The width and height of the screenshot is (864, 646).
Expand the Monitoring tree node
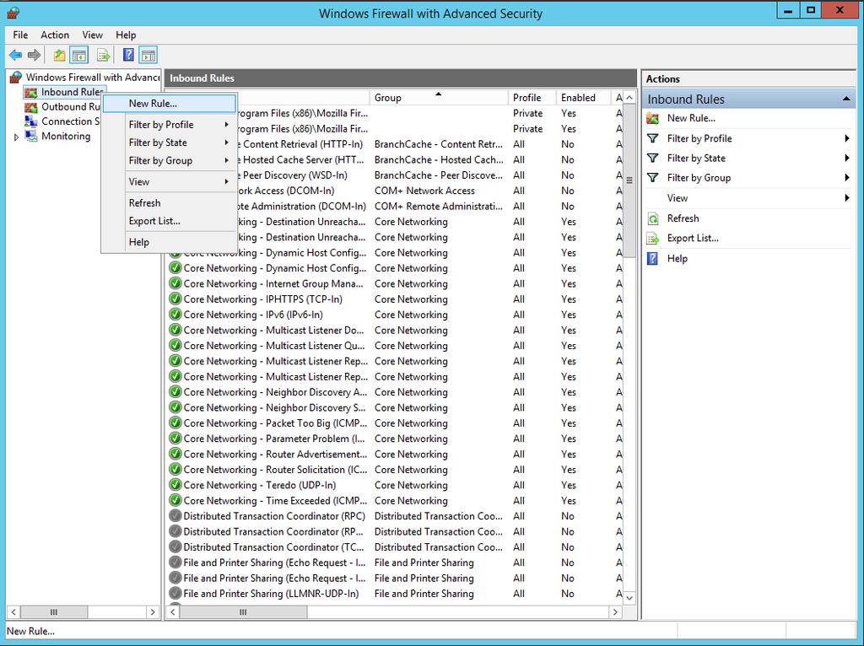pyautogui.click(x=16, y=137)
